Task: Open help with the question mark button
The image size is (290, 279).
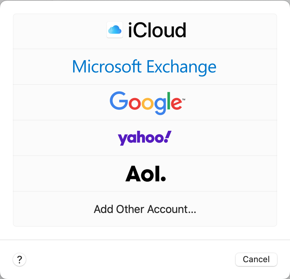Action: [19, 259]
